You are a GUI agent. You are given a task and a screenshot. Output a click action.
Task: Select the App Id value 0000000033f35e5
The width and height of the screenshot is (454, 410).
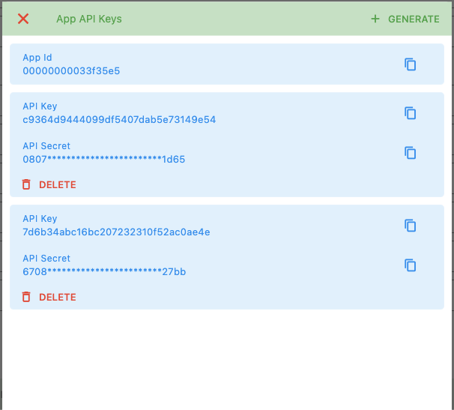71,71
